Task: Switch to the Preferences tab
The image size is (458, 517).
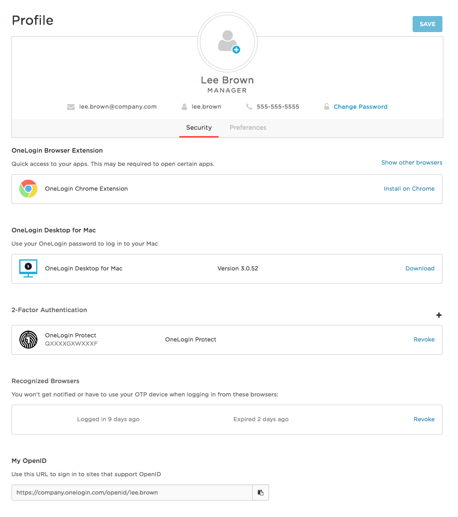Action: 248,127
